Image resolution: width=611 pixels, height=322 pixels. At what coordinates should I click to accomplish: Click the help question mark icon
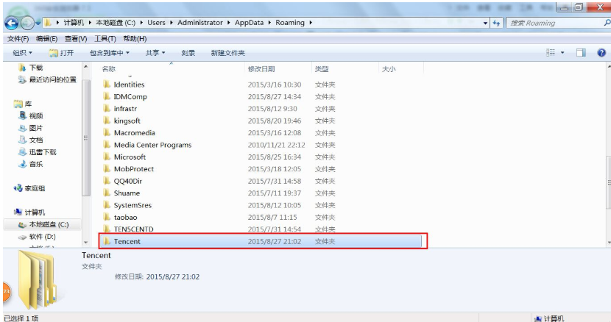(601, 53)
